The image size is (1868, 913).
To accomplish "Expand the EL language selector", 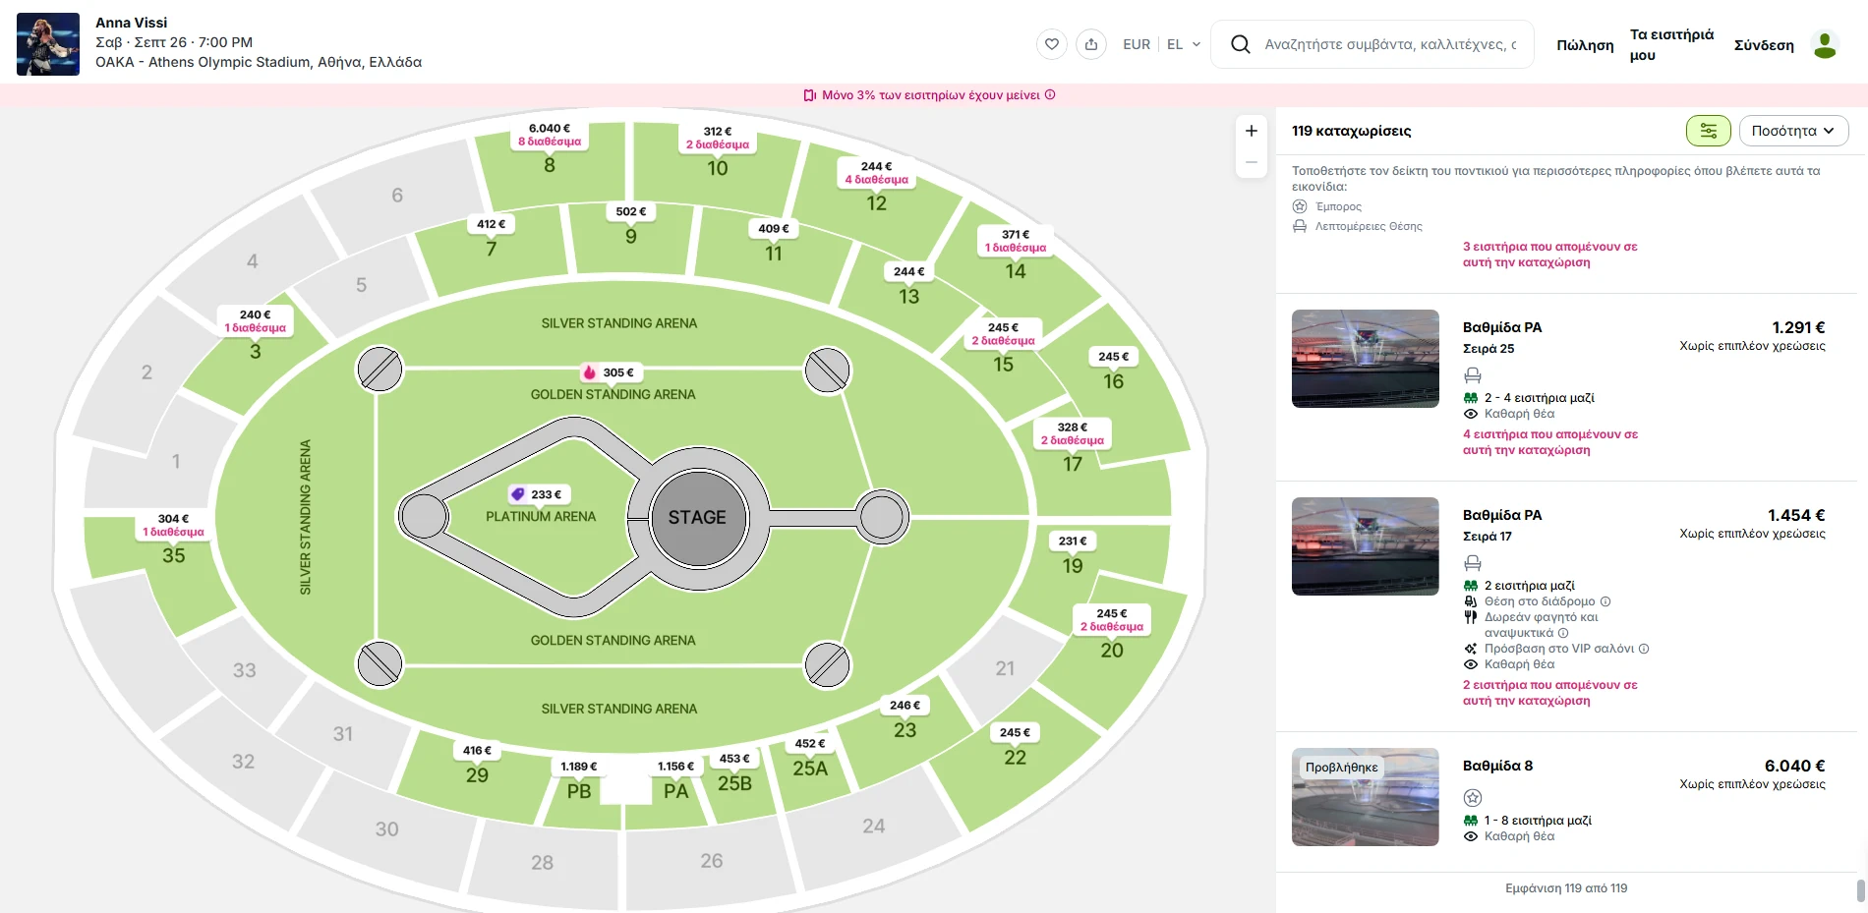I will [1184, 44].
